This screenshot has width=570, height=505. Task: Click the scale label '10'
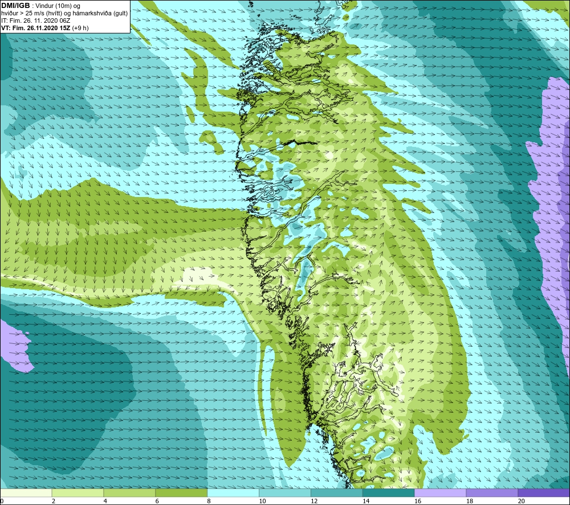(262, 501)
